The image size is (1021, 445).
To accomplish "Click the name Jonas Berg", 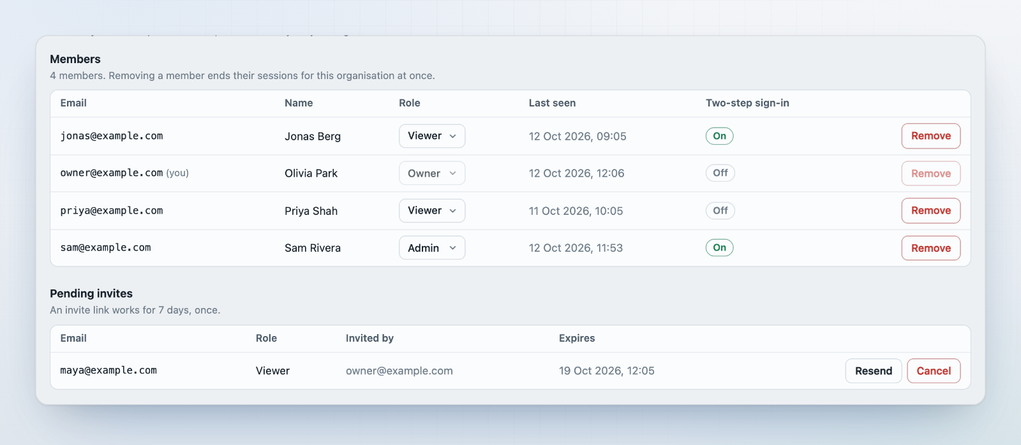I will pos(313,136).
